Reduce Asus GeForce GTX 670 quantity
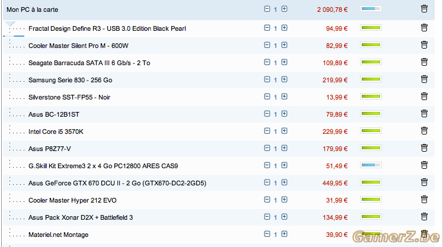 [x=267, y=182]
